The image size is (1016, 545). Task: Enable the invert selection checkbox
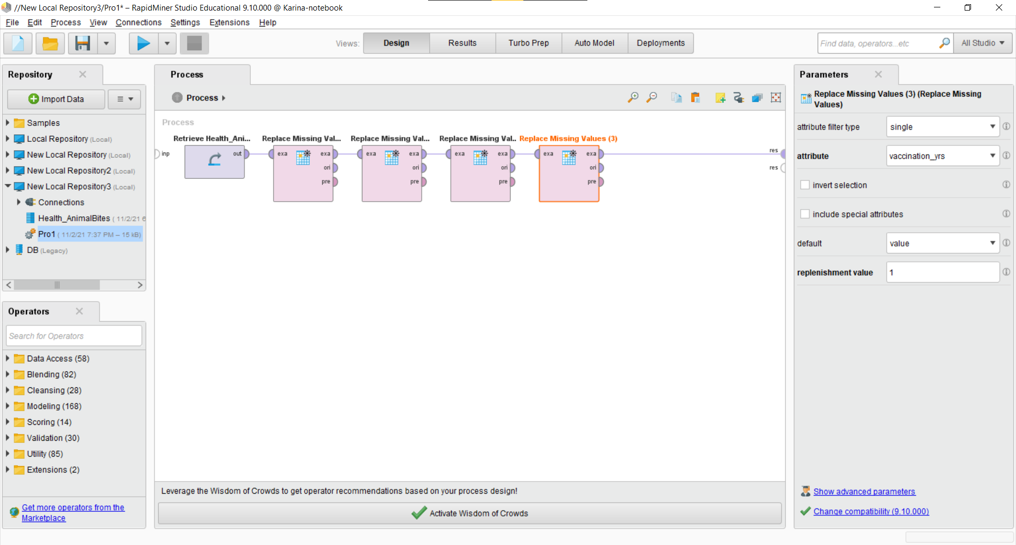pyautogui.click(x=805, y=185)
